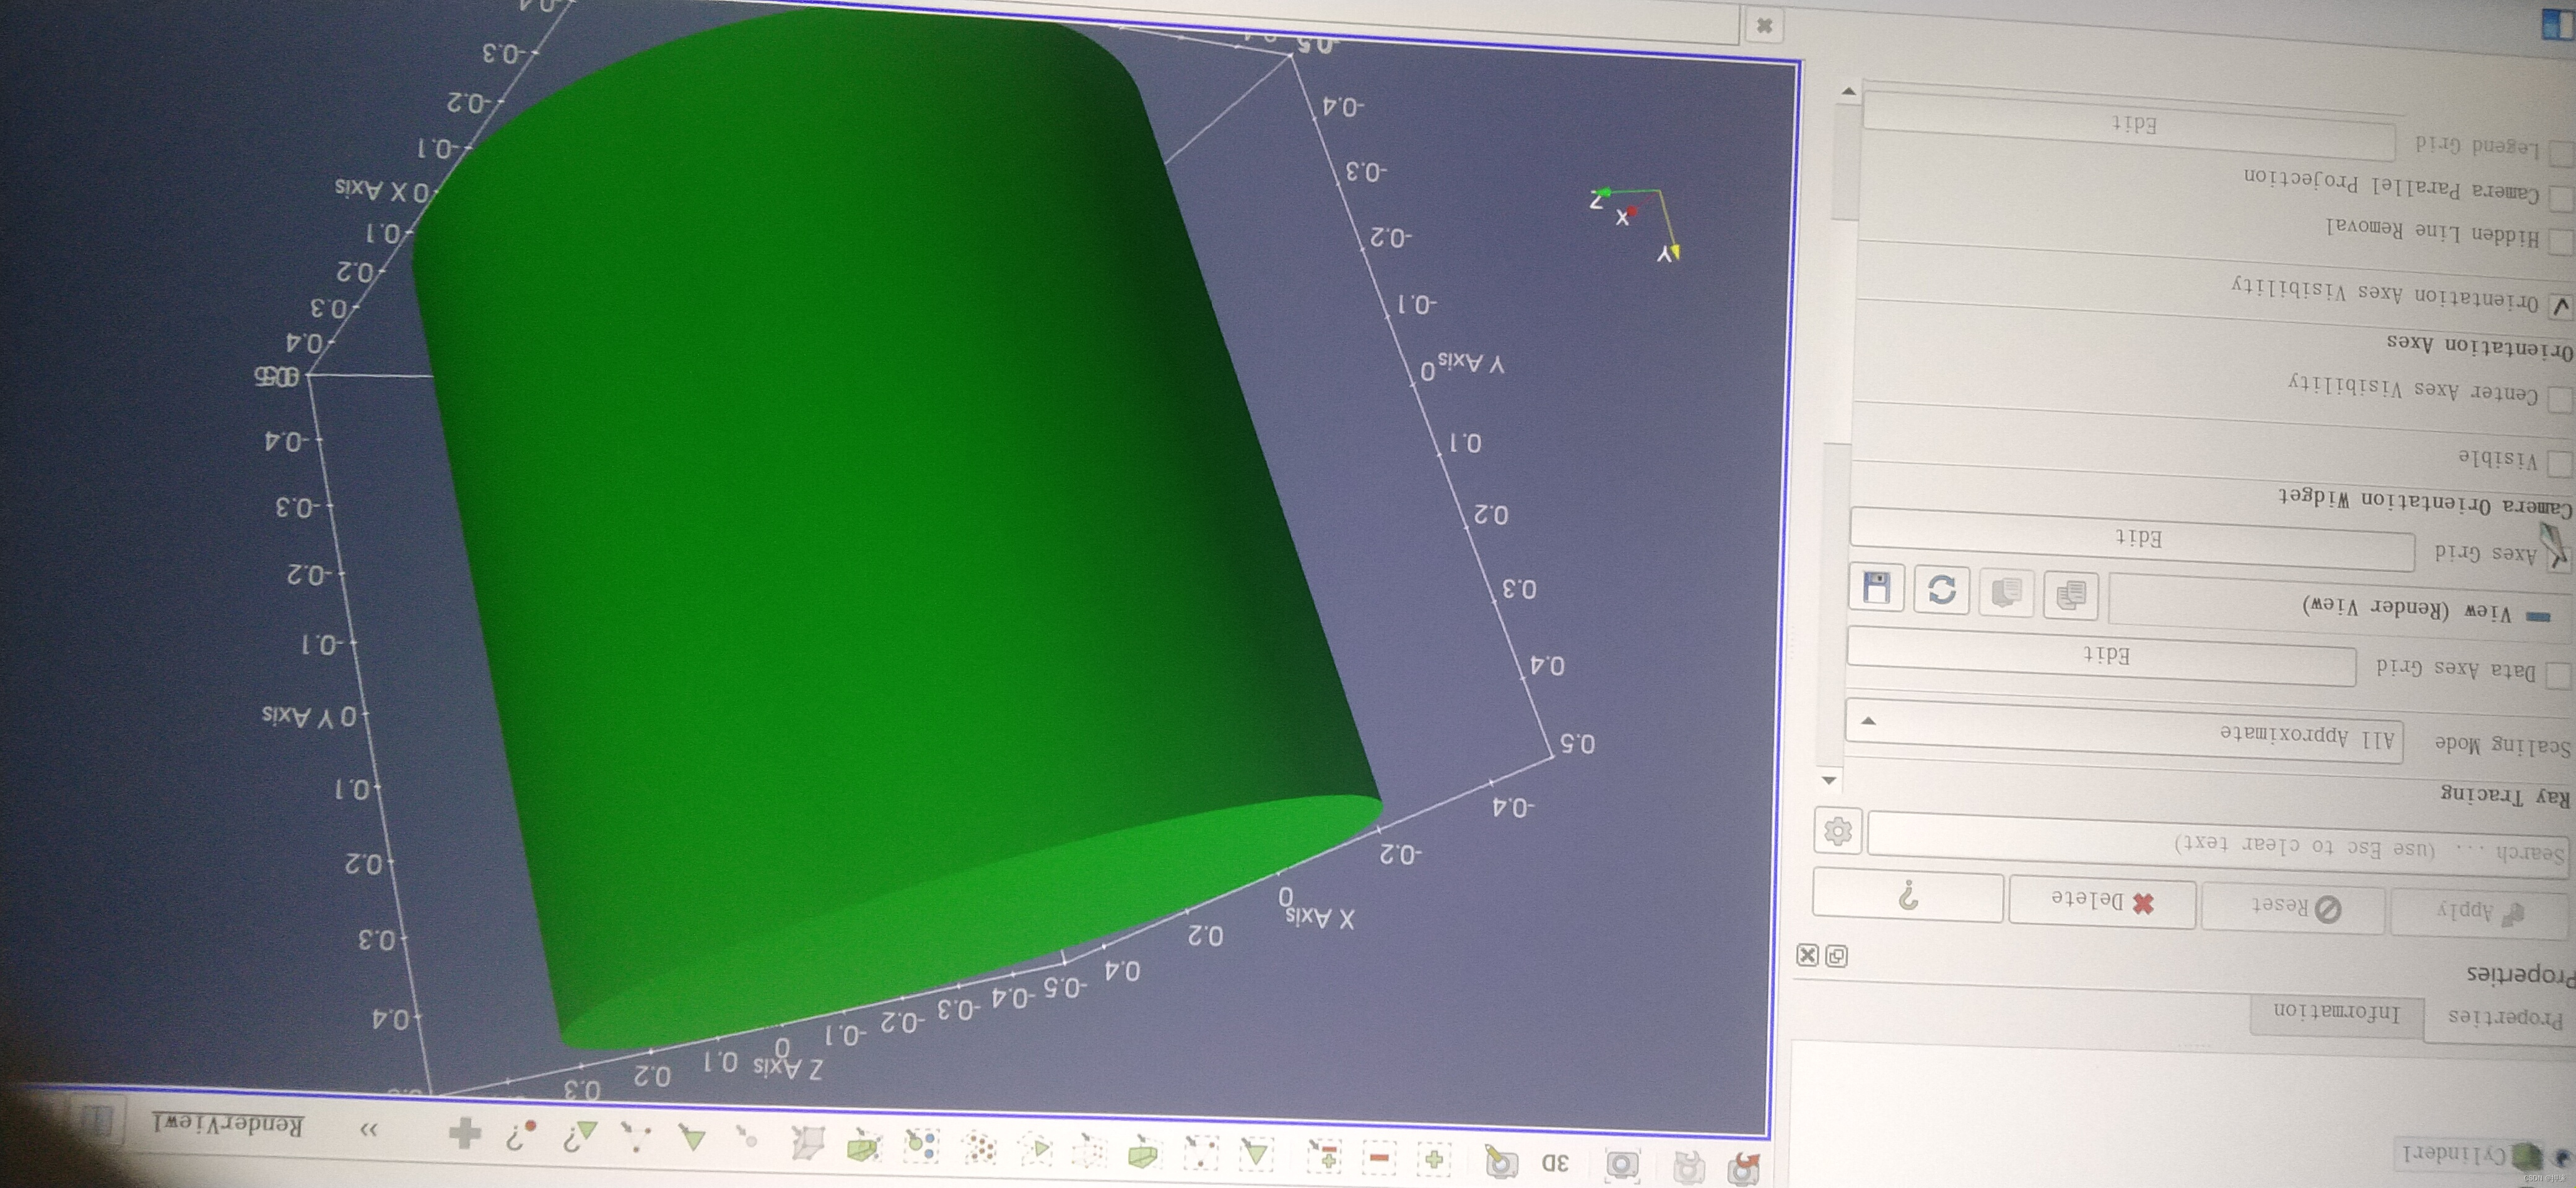
Task: Click the RenderView1 label
Action: coord(228,1124)
